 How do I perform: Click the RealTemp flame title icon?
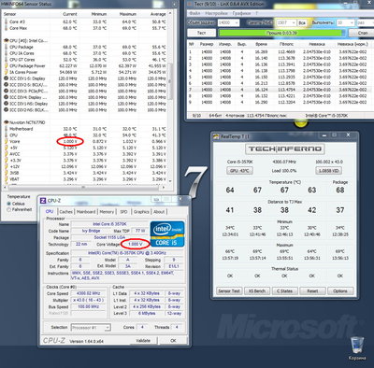216,136
